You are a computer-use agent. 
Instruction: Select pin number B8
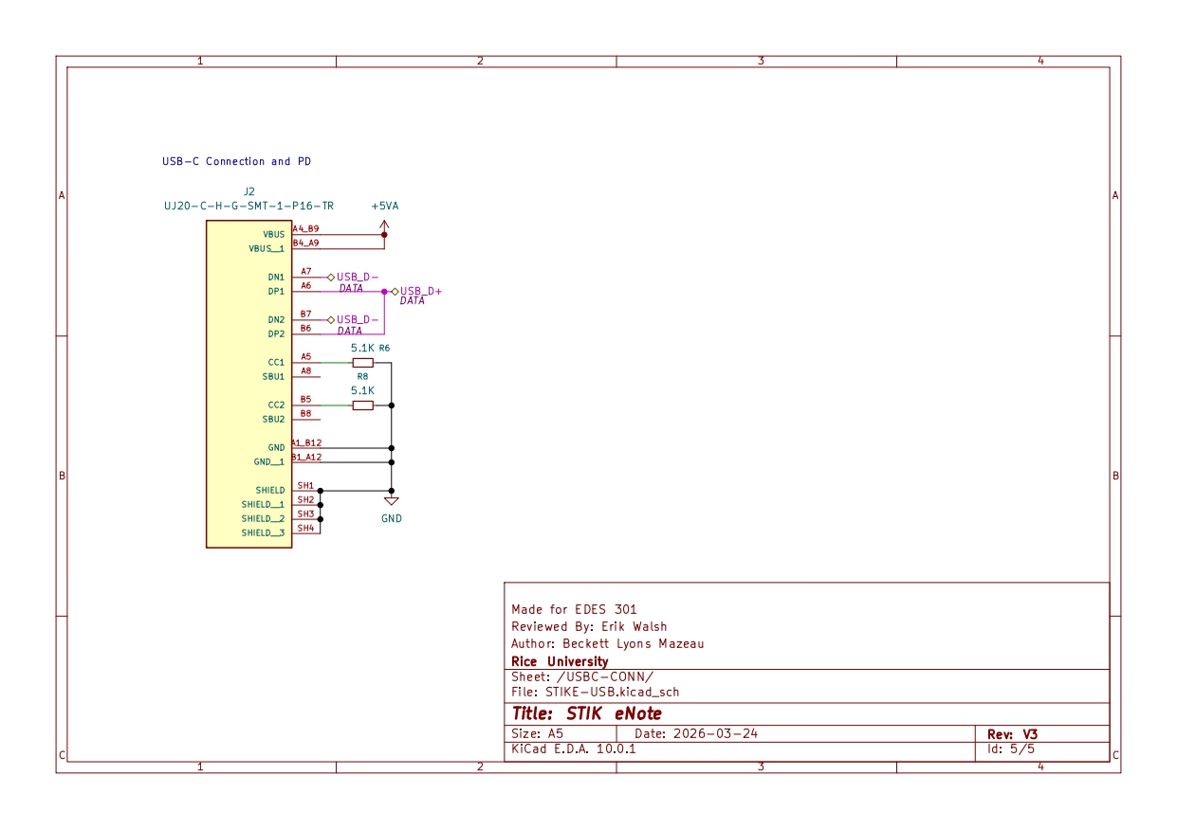pyautogui.click(x=305, y=413)
